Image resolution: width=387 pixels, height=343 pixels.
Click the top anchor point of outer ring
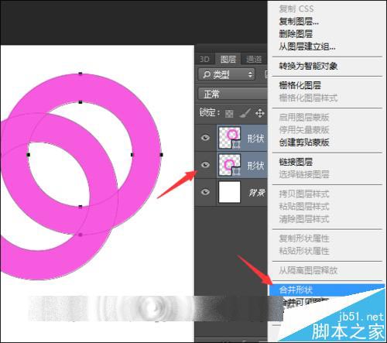tap(80, 74)
